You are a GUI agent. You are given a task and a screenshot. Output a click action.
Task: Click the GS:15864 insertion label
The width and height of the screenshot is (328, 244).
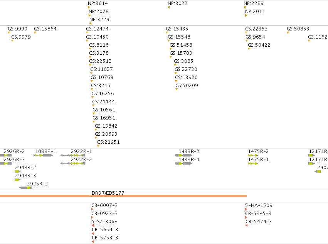coord(45,29)
